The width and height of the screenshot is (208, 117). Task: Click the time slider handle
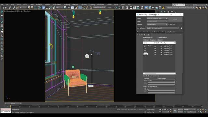coord(13,103)
